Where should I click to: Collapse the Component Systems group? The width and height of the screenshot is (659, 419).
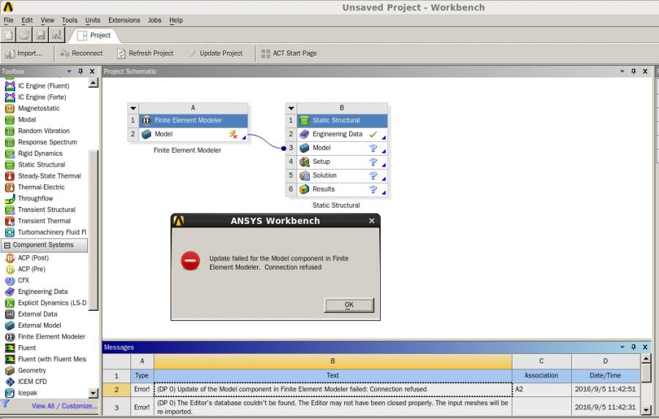click(x=7, y=245)
